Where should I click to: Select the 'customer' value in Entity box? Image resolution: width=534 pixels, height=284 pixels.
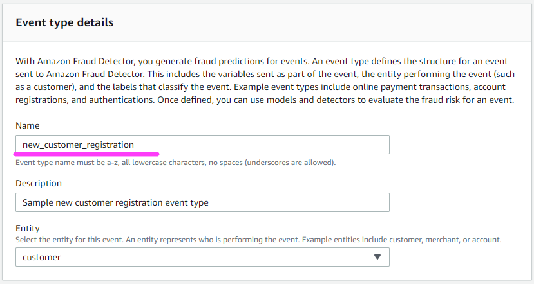[42, 258]
